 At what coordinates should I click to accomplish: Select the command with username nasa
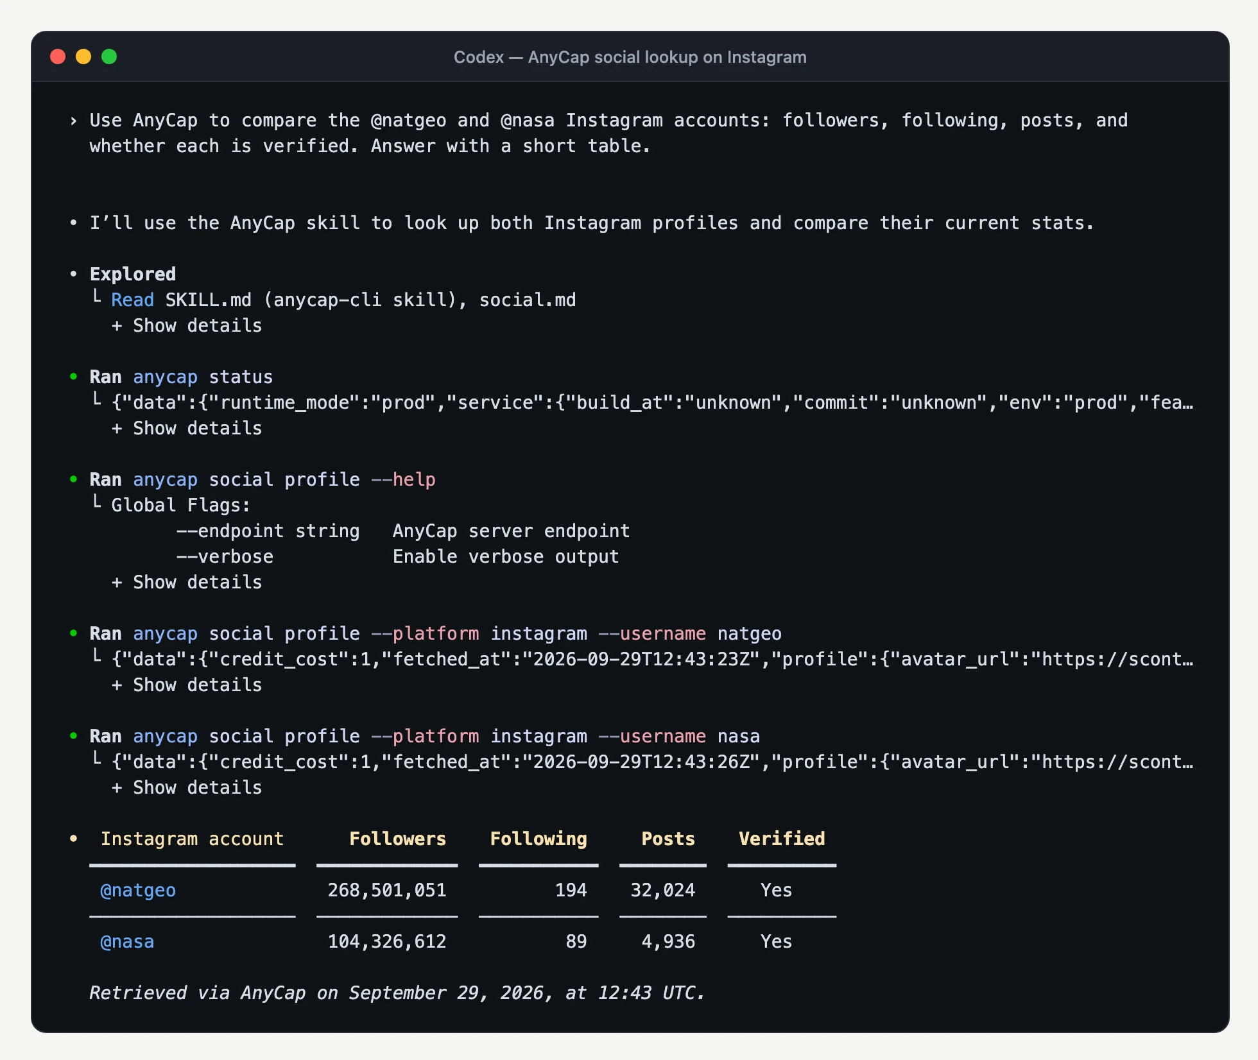tap(425, 736)
